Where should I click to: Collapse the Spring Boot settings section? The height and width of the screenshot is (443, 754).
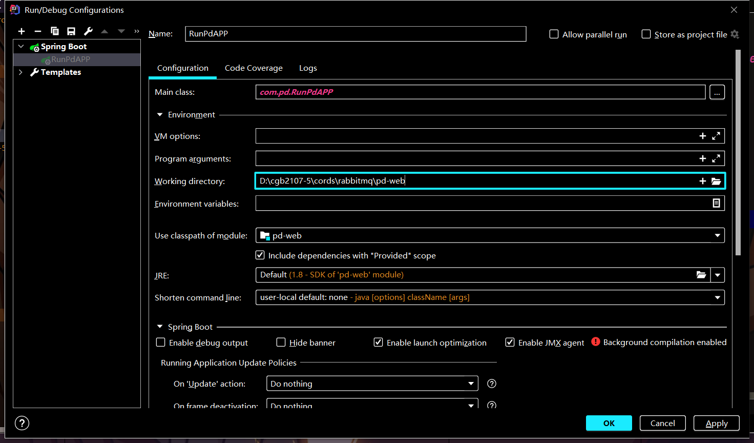click(160, 327)
